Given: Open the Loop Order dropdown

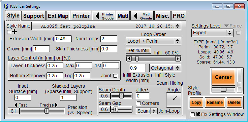Looking at the screenshot, I should point(153,41).
